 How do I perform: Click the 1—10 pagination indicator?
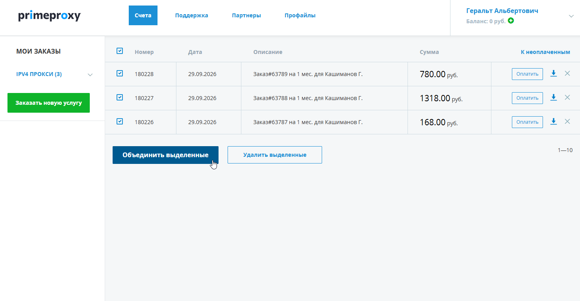point(565,150)
